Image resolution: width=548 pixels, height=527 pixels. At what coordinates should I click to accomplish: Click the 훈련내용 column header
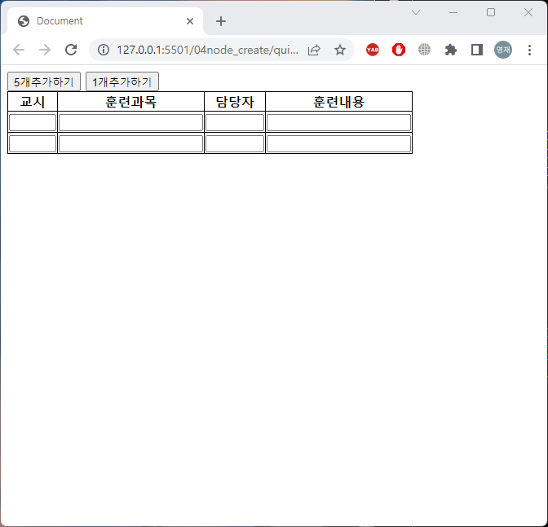coord(338,102)
